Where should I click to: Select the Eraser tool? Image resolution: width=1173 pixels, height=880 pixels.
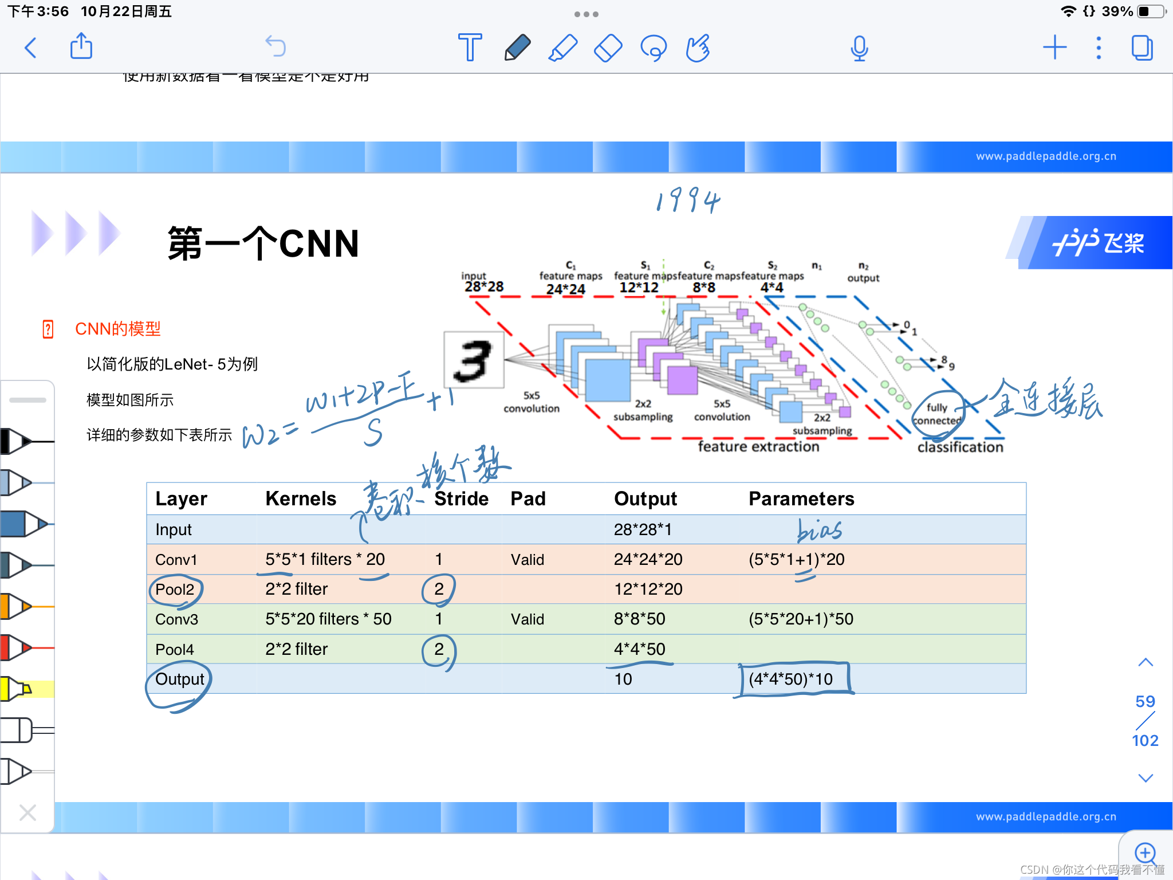(608, 48)
